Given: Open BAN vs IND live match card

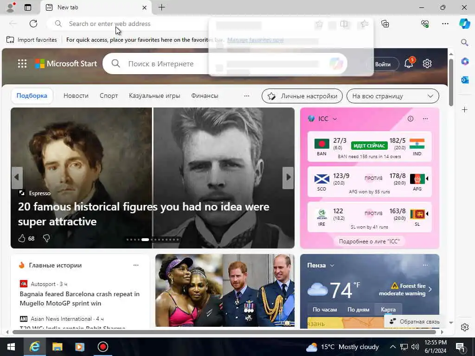Looking at the screenshot, I should pos(369,146).
